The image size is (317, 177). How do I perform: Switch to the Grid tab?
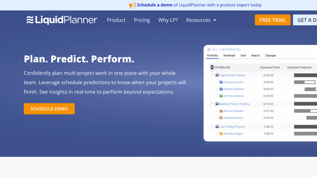[x=243, y=56]
